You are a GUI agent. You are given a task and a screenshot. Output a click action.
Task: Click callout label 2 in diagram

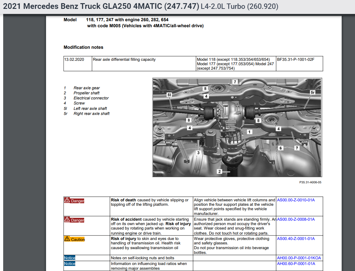pos(219,172)
